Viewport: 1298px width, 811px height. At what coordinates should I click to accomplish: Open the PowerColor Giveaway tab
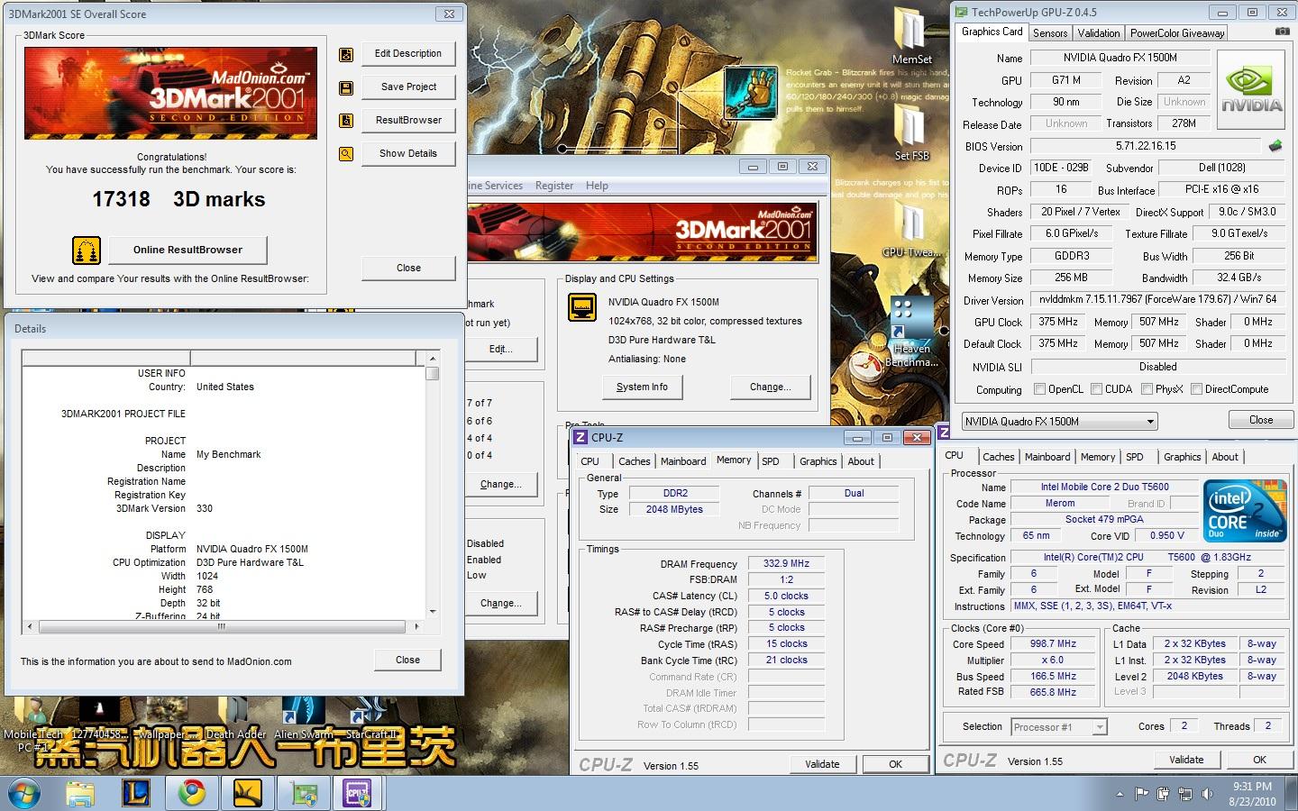tap(1177, 33)
